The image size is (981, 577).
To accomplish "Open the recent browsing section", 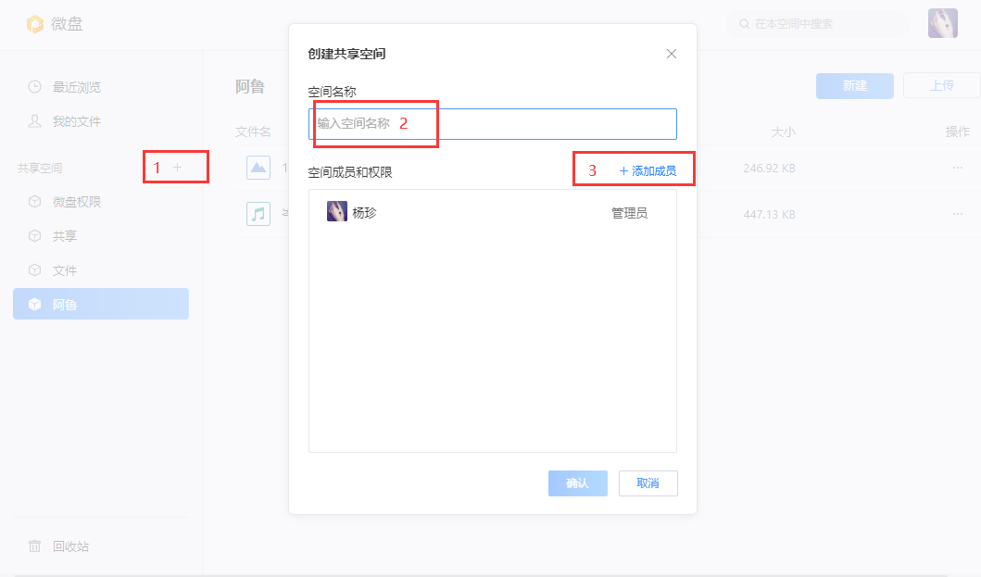I will pos(76,87).
